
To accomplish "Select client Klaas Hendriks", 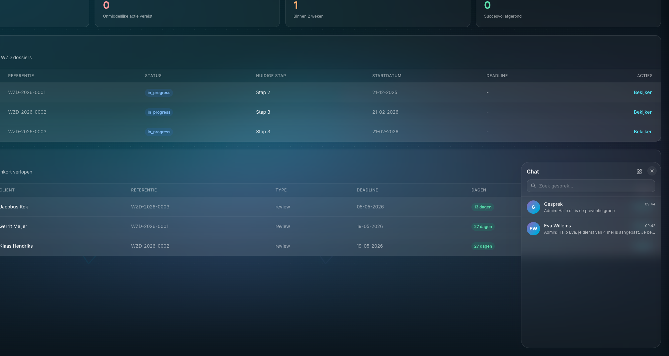I will coord(16,246).
